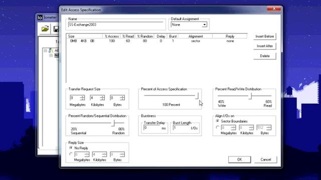Open file icon in Iometer toolbar
321x180 pixels.
45,28
